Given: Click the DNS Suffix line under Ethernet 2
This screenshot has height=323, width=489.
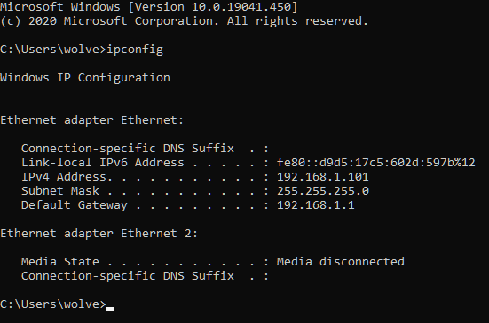Looking at the screenshot, I should (145, 276).
